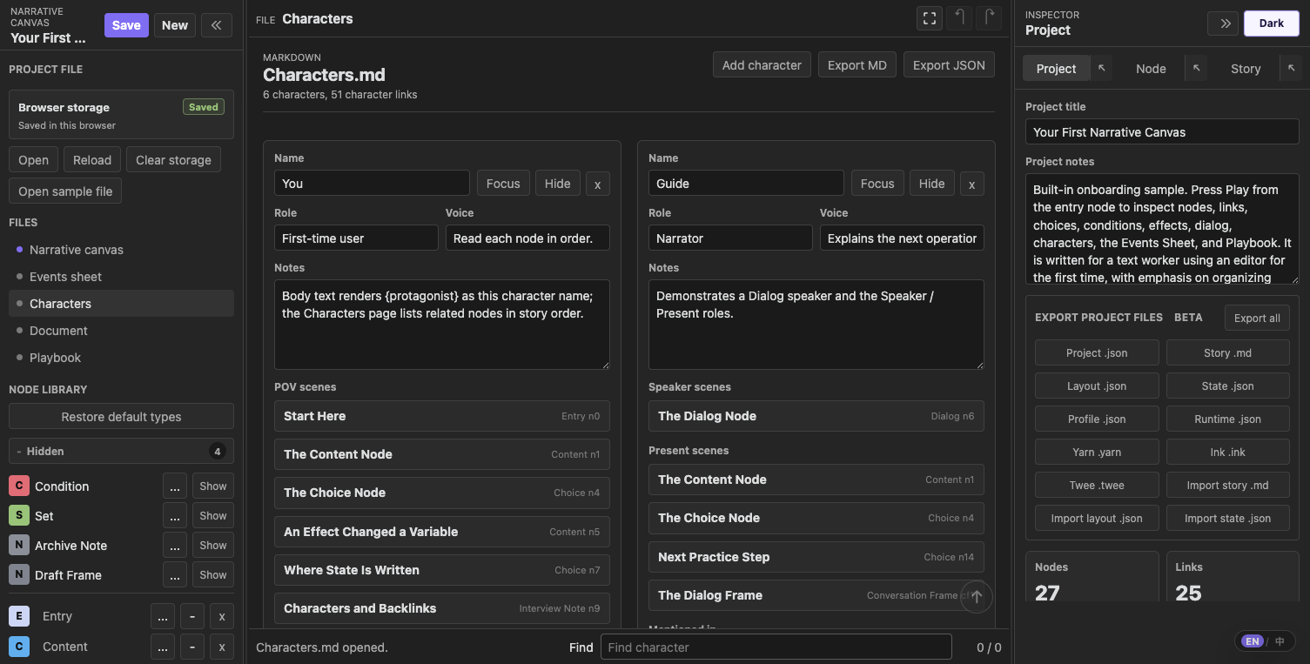The width and height of the screenshot is (1310, 664).
Task: Remove the Guide character with x
Action: [971, 184]
